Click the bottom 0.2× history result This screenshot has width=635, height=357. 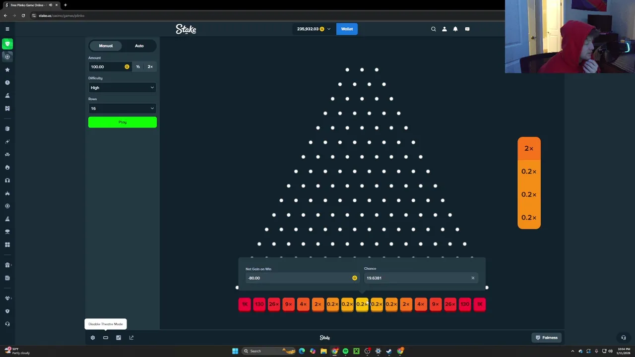click(x=529, y=218)
